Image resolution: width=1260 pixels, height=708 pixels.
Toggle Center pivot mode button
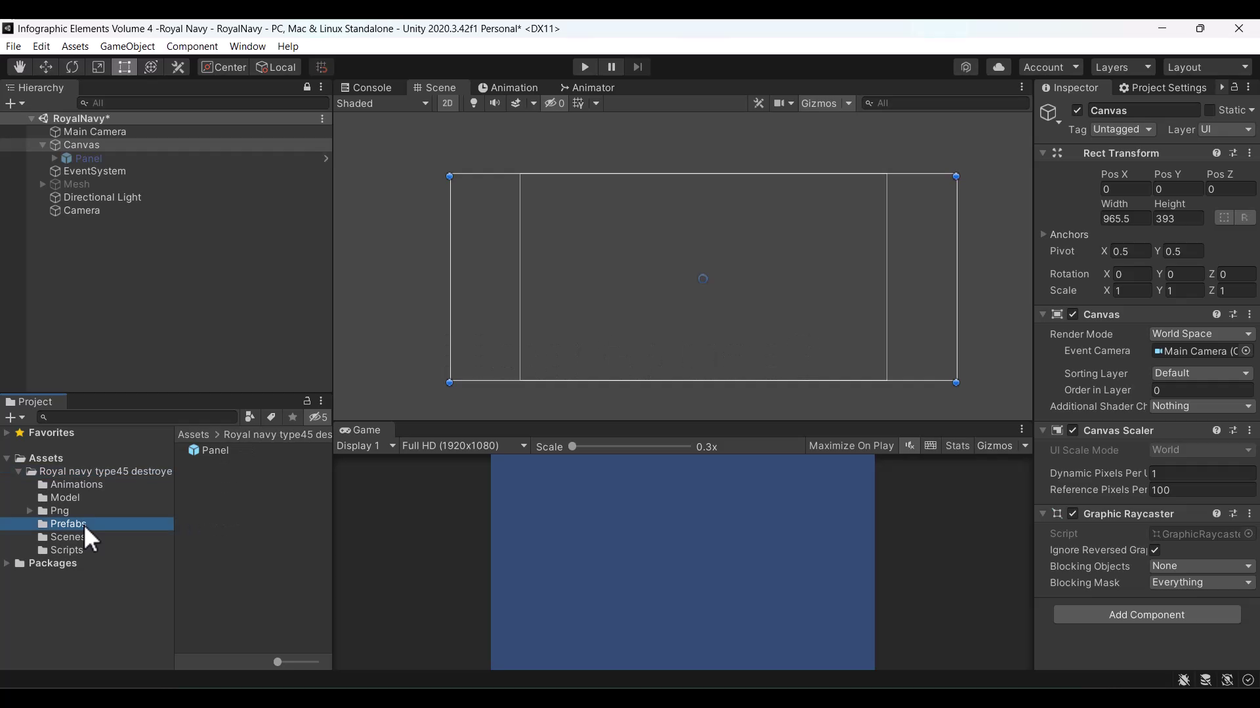(x=223, y=67)
